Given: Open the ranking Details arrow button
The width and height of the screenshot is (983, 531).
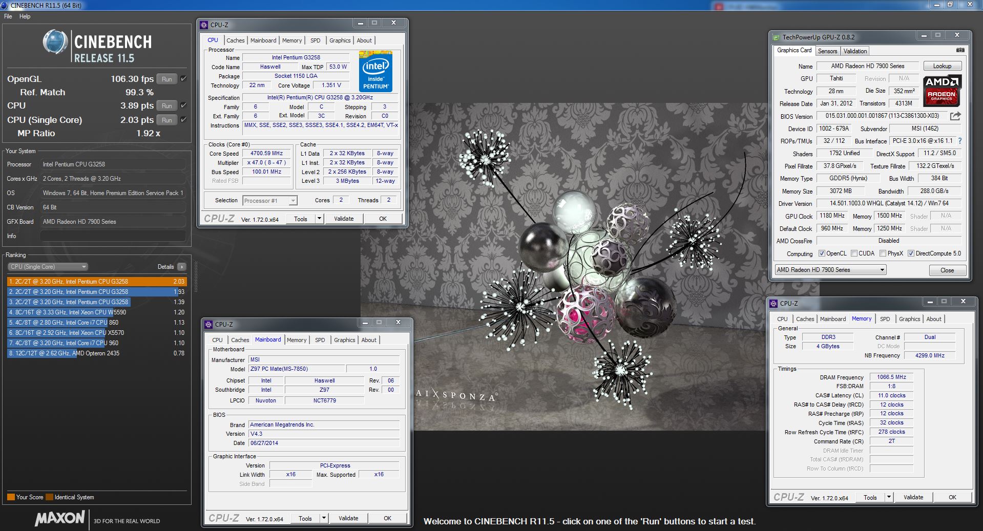Looking at the screenshot, I should [182, 267].
